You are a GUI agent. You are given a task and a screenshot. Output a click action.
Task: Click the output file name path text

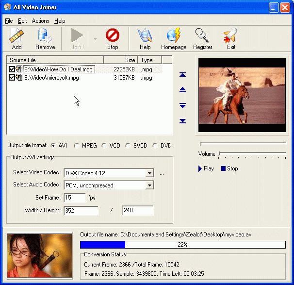pyautogui.click(x=186, y=235)
